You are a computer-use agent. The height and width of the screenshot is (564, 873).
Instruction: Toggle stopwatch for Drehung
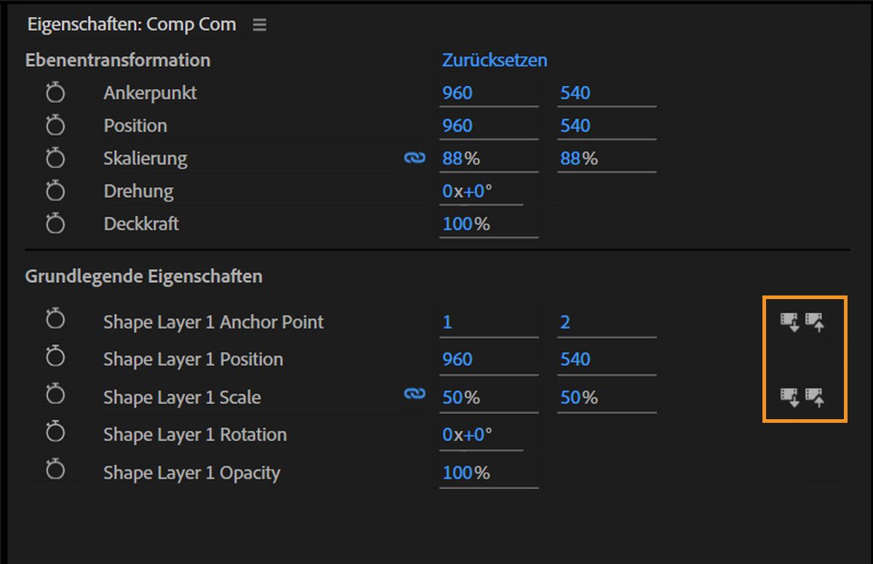point(55,191)
